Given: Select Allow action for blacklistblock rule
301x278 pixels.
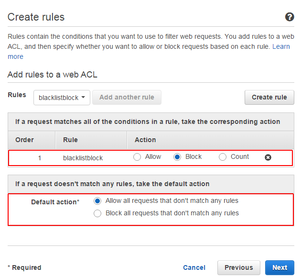Looking at the screenshot, I should [137, 157].
